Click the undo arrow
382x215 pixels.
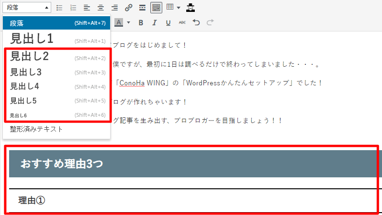pyautogui.click(x=196, y=22)
